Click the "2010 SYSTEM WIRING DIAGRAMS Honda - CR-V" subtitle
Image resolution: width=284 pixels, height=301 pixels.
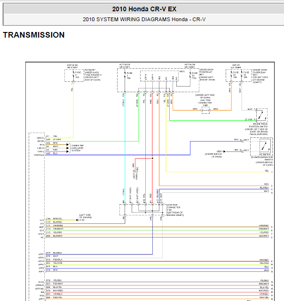[x=144, y=19]
